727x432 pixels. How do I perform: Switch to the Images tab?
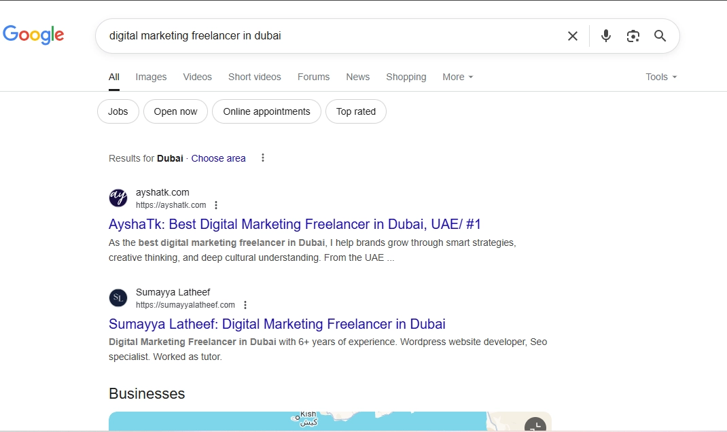[151, 77]
